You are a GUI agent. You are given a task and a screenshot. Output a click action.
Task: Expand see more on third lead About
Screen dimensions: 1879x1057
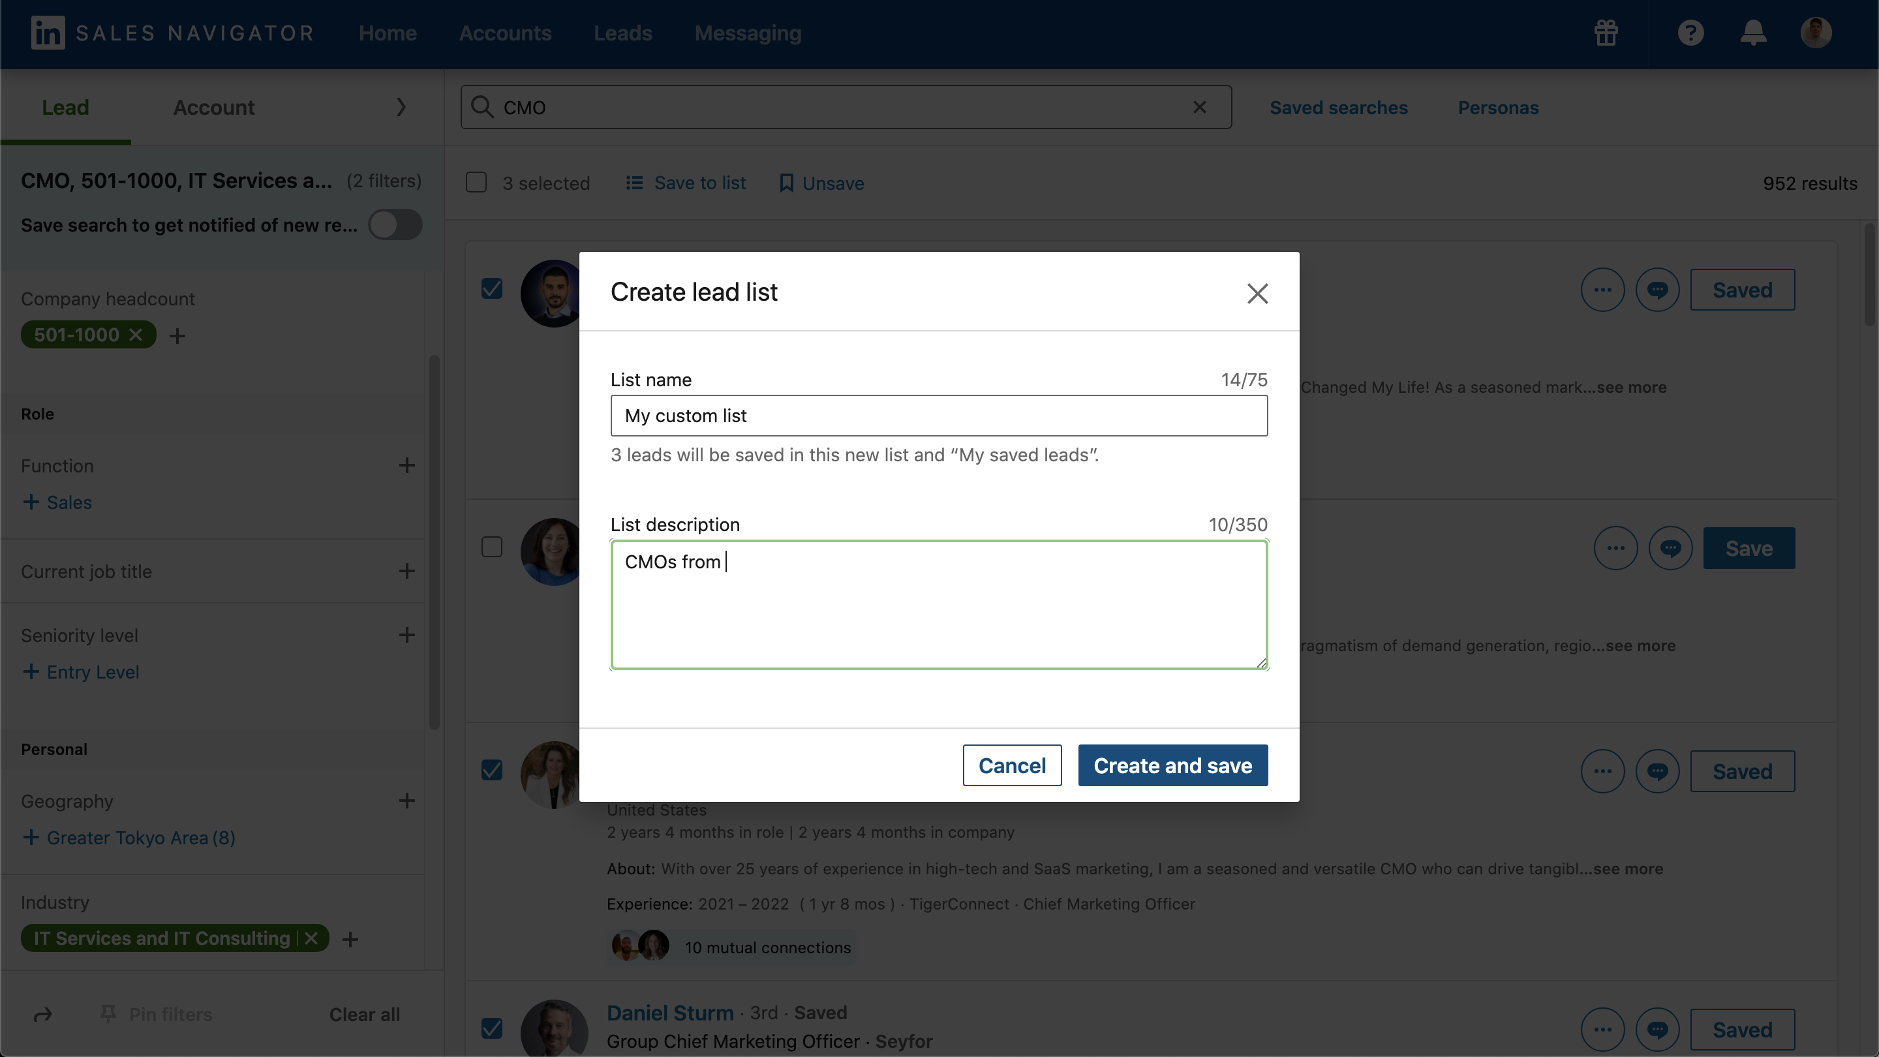[x=1628, y=869]
